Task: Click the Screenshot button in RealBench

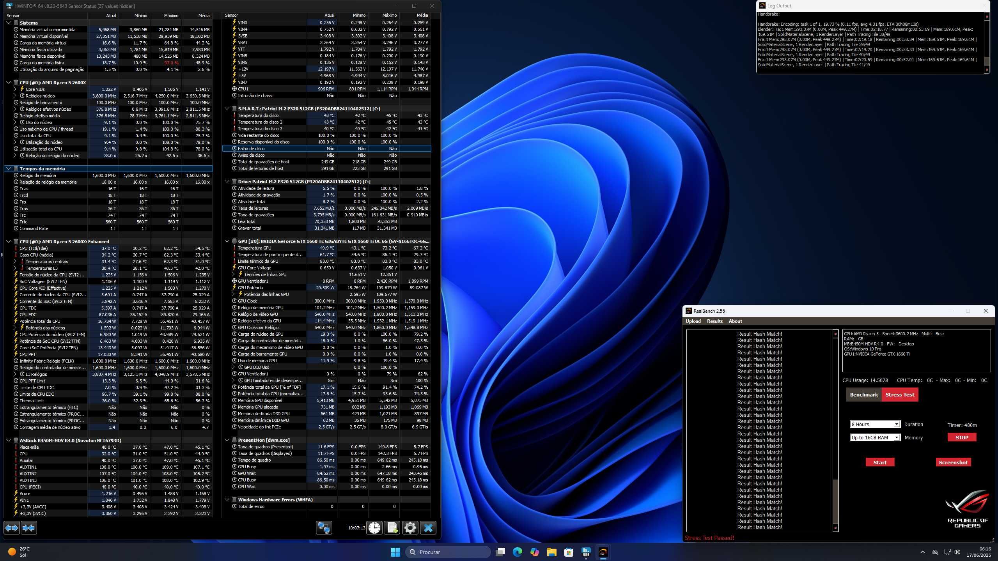Action: point(953,462)
